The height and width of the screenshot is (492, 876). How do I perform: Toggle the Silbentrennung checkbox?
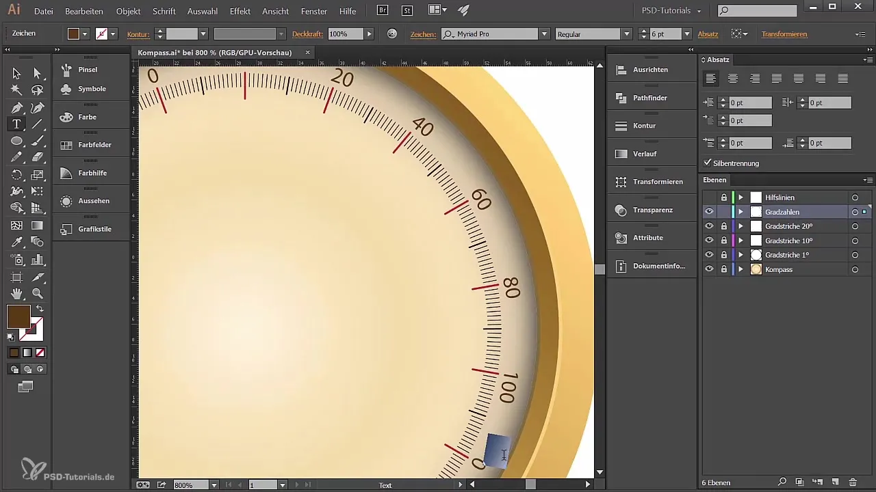(x=708, y=163)
